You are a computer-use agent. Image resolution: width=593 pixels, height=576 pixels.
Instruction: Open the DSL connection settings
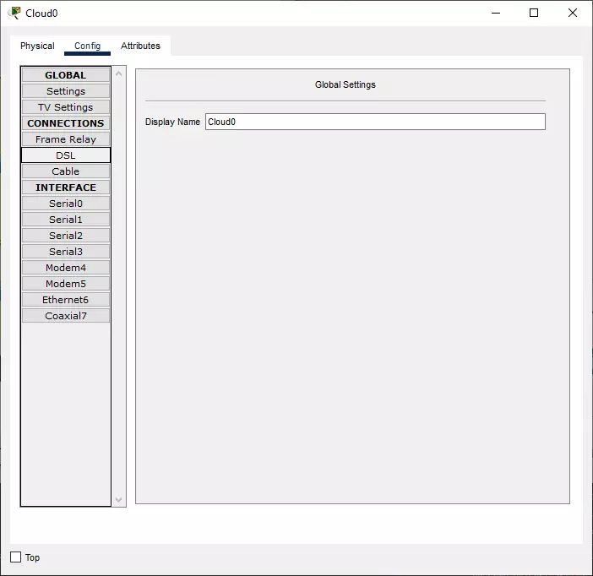tap(66, 155)
